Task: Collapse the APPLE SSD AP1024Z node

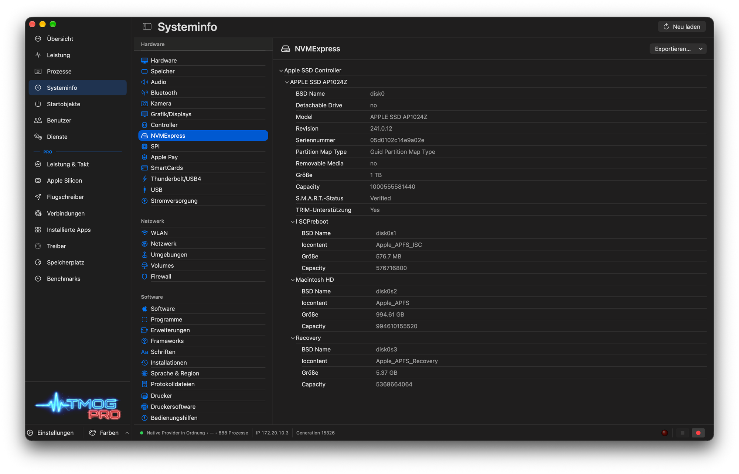Action: (x=287, y=82)
